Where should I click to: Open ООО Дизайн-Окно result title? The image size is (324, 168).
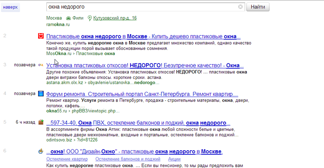[134, 151]
